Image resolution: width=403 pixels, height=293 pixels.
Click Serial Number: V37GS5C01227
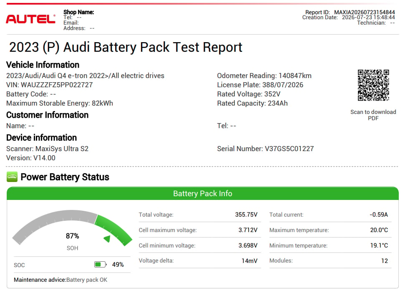[265, 149]
